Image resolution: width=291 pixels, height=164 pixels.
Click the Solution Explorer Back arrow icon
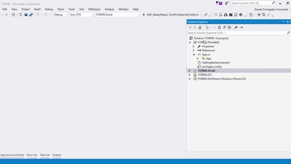[190, 27]
